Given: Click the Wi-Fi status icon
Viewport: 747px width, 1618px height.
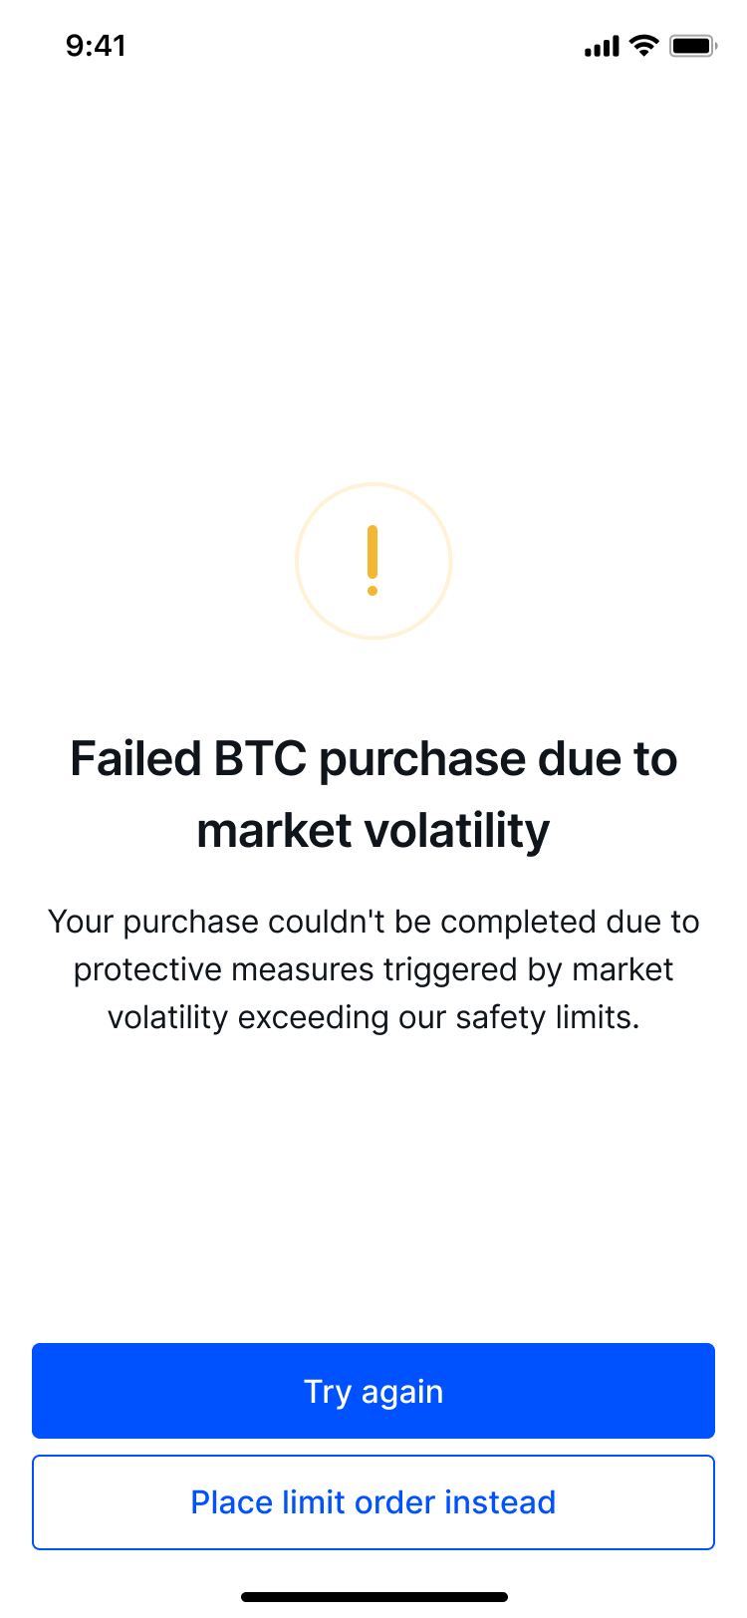Looking at the screenshot, I should coord(645,46).
